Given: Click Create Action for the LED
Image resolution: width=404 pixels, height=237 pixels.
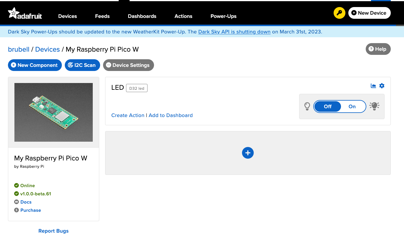Looking at the screenshot, I should pos(128,115).
